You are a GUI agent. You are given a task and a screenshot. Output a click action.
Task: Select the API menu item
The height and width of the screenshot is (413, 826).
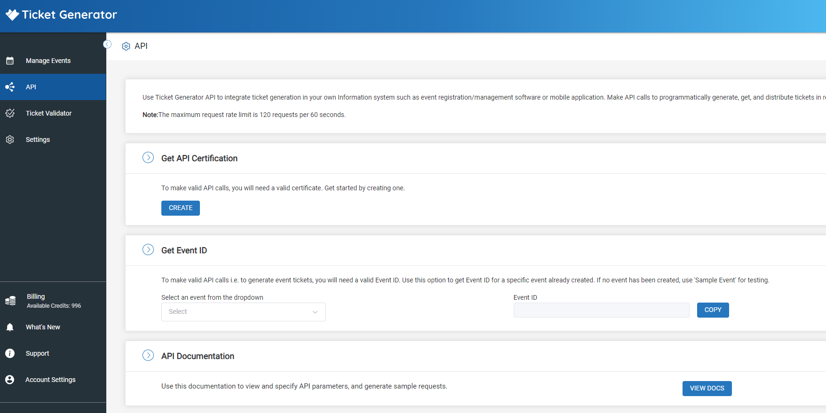(x=53, y=87)
